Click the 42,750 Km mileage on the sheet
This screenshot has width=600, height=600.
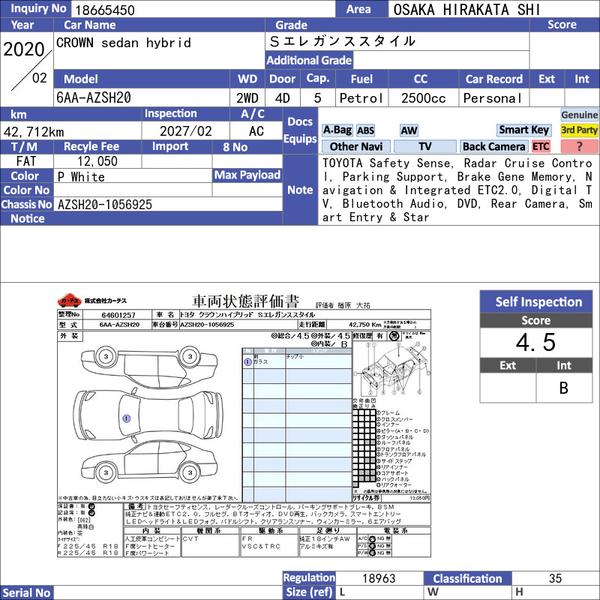[x=365, y=325]
